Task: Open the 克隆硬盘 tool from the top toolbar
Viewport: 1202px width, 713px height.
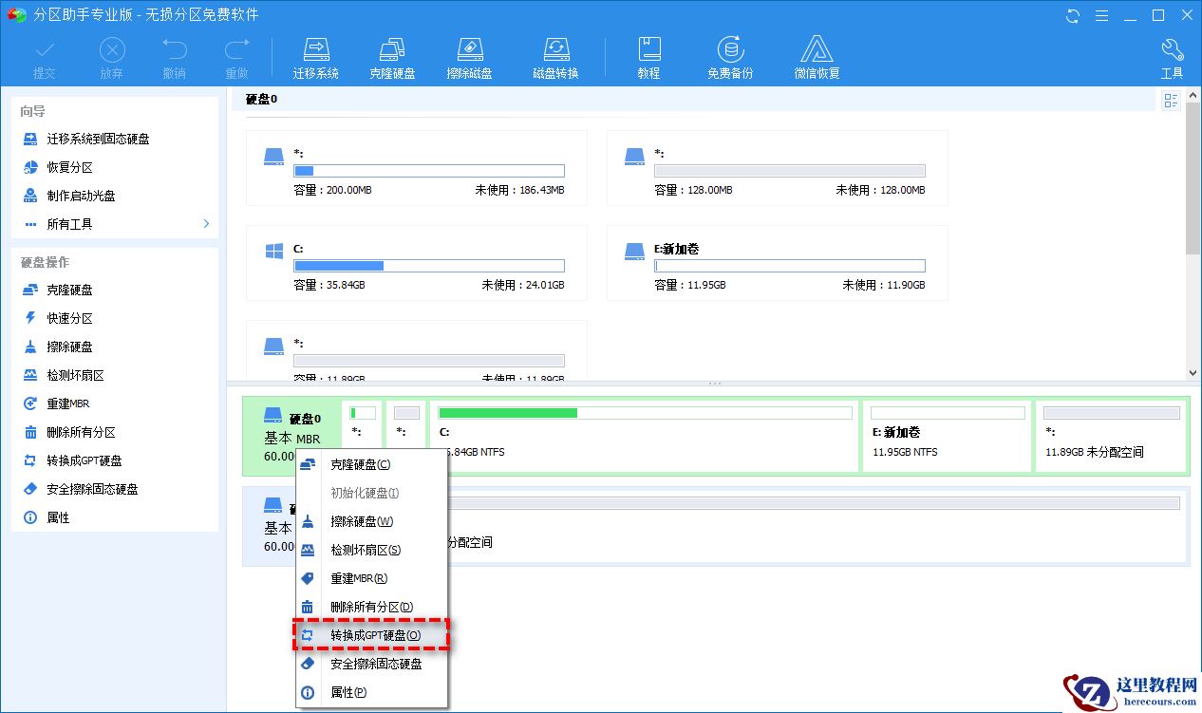Action: [393, 55]
